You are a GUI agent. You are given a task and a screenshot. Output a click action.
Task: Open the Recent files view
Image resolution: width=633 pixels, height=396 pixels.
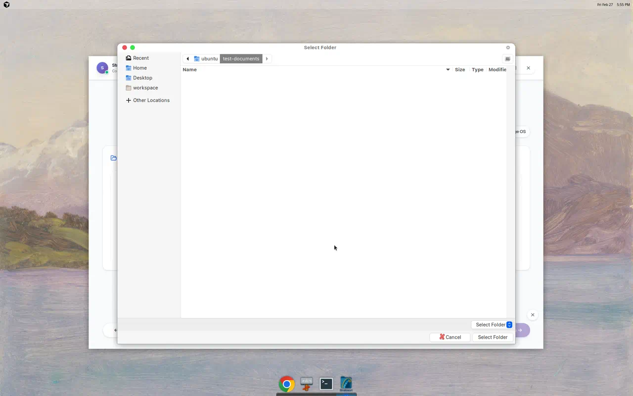(x=140, y=58)
